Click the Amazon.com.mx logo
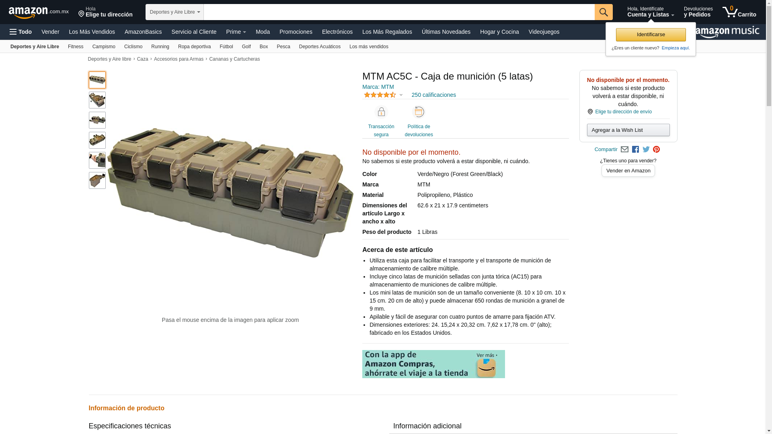 pyautogui.click(x=39, y=12)
